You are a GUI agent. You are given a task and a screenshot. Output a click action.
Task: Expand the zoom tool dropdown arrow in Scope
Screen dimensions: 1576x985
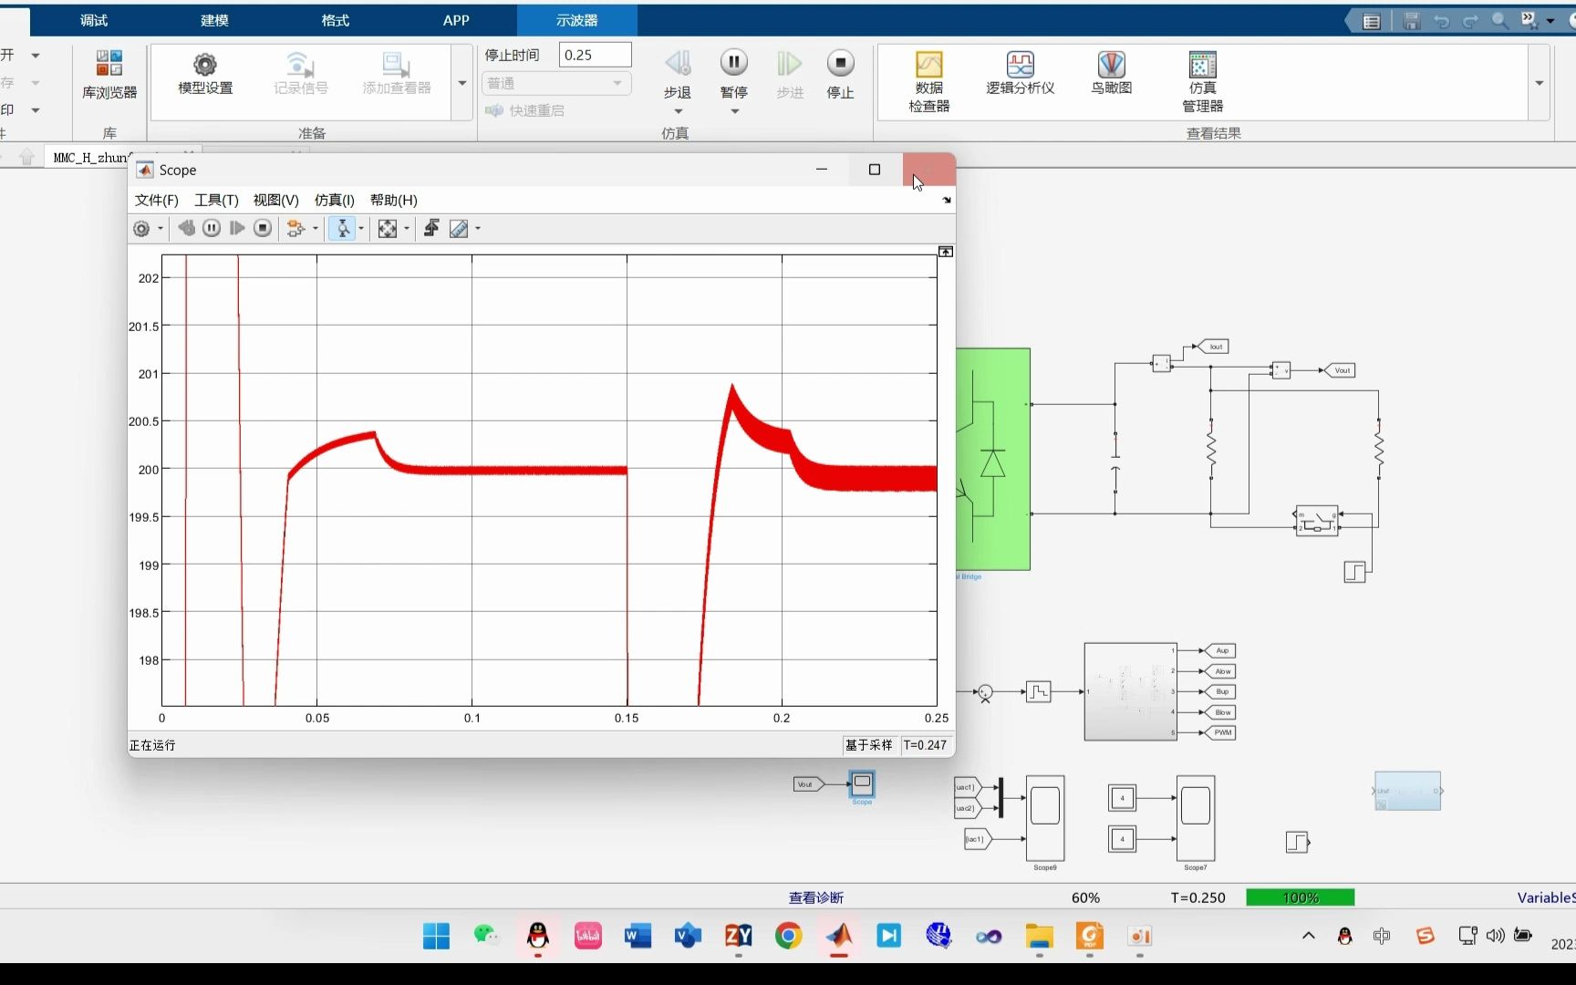[361, 229]
